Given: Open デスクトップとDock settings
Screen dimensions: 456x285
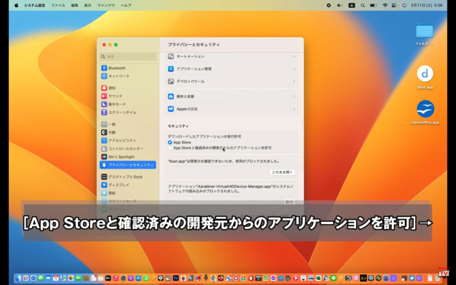Looking at the screenshot, I should 128,177.
